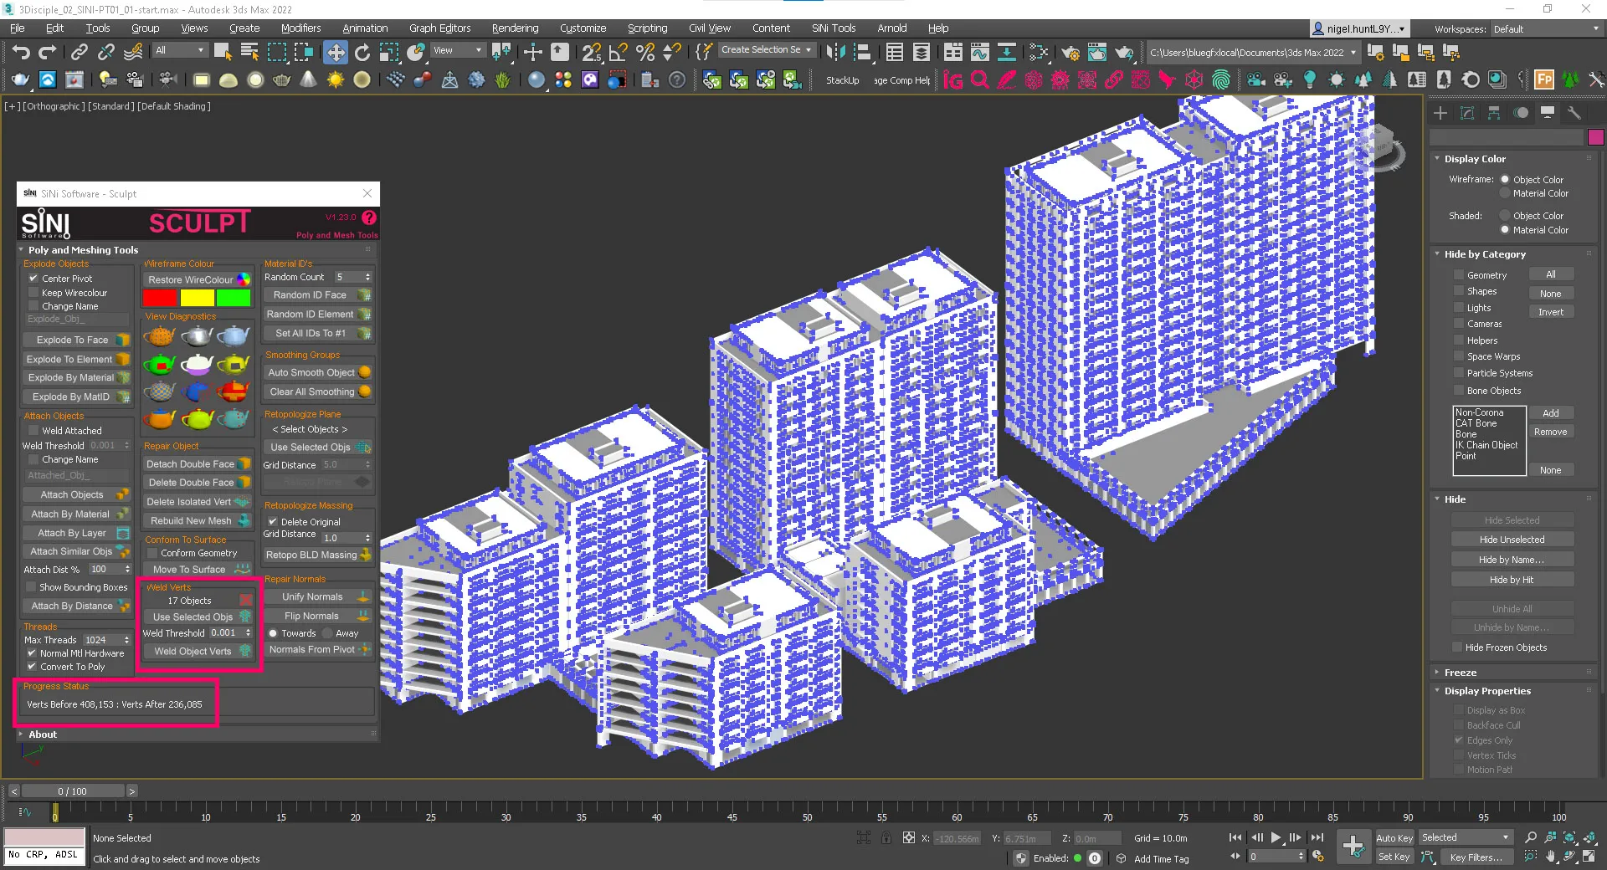
Task: Click the Undo arrow icon
Action: pos(21,53)
